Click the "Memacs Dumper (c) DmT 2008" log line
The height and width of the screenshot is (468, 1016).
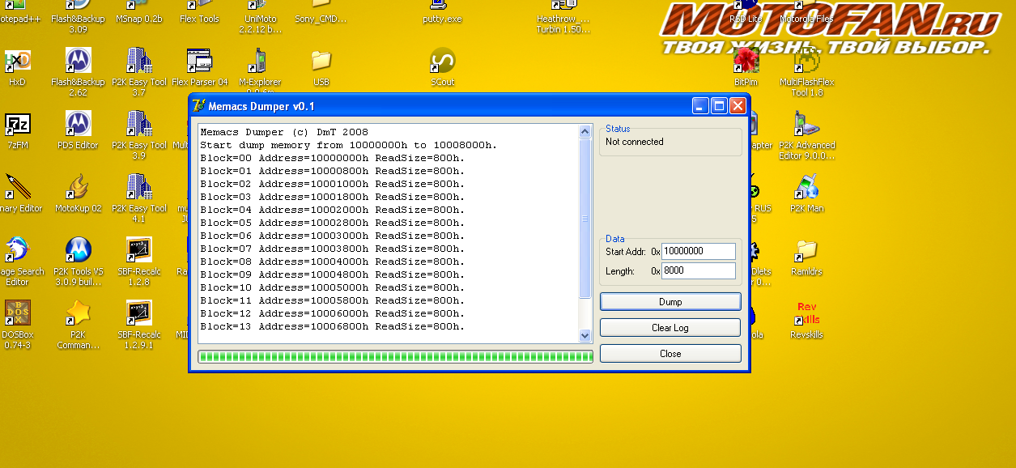pos(284,132)
